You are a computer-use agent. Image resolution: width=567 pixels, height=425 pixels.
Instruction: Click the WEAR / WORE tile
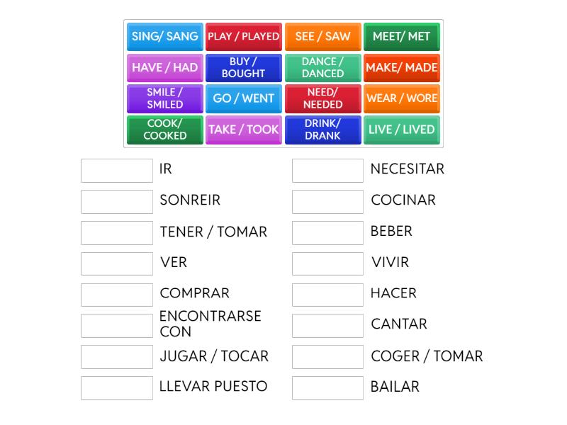402,98
